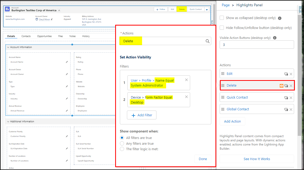Check Hide Follow/Unfollow button option

click(x=222, y=28)
